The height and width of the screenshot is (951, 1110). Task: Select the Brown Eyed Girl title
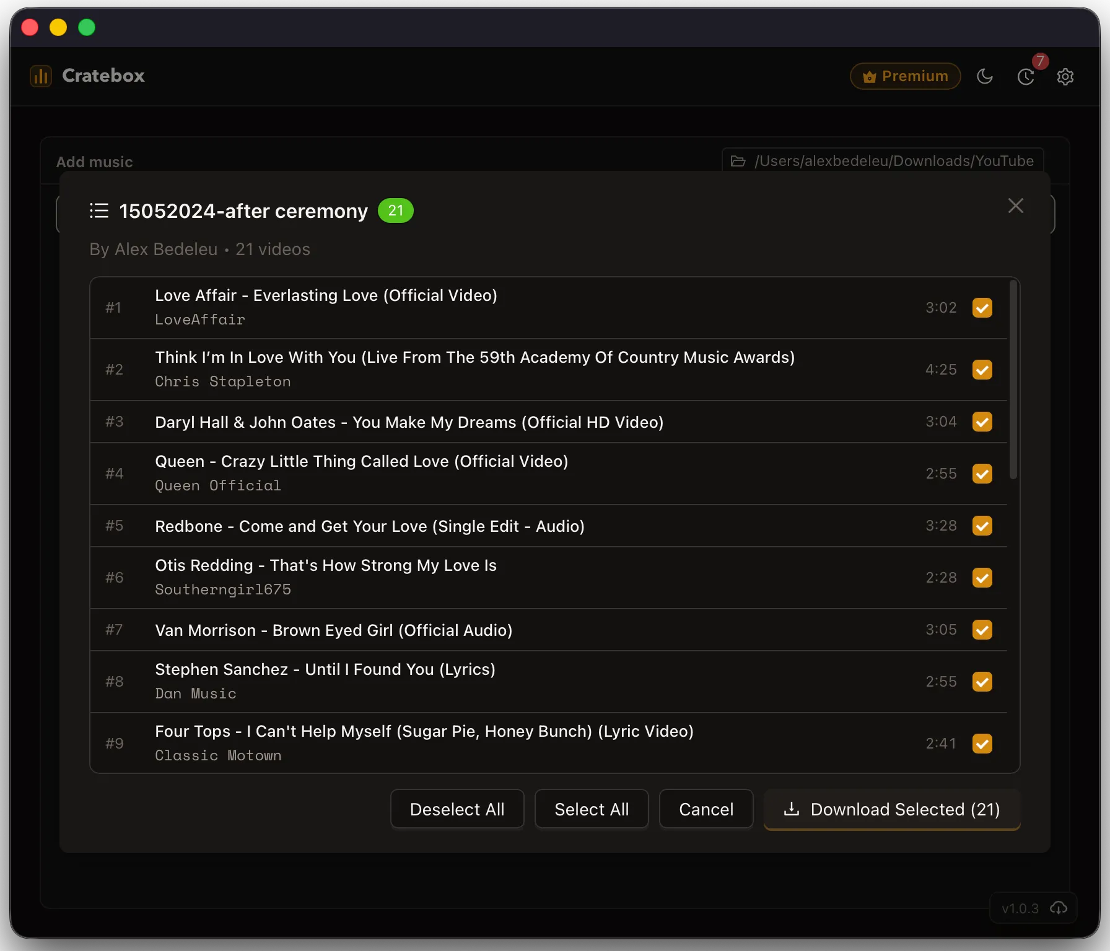coord(334,630)
